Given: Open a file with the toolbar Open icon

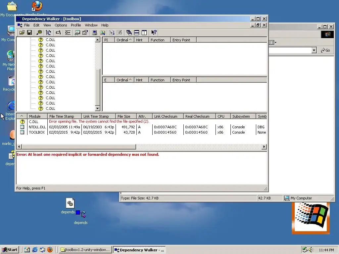Looking at the screenshot, I should point(22,33).
